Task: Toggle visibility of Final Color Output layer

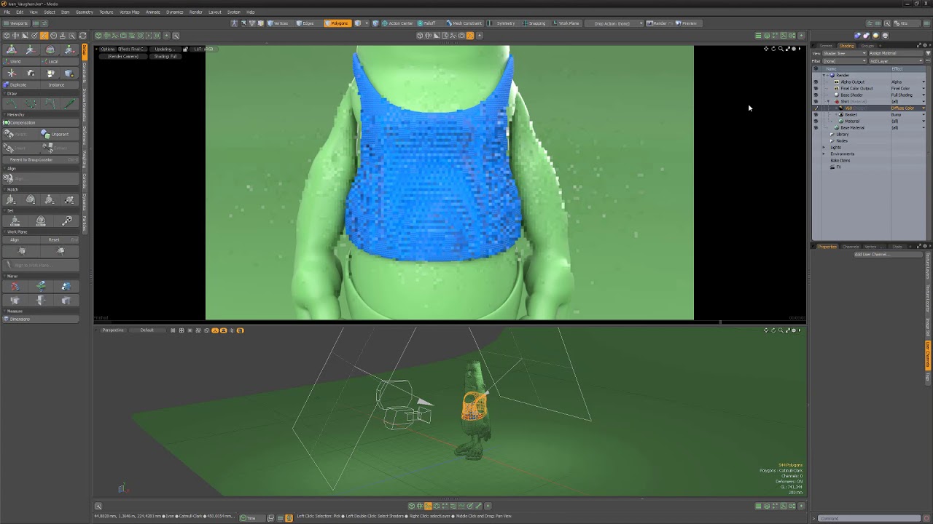Action: coord(816,88)
